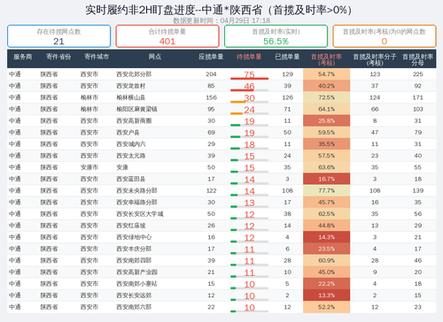Click 应揽单量 value 156 for 榆林横山县
443x322 pixels.
pyautogui.click(x=211, y=97)
